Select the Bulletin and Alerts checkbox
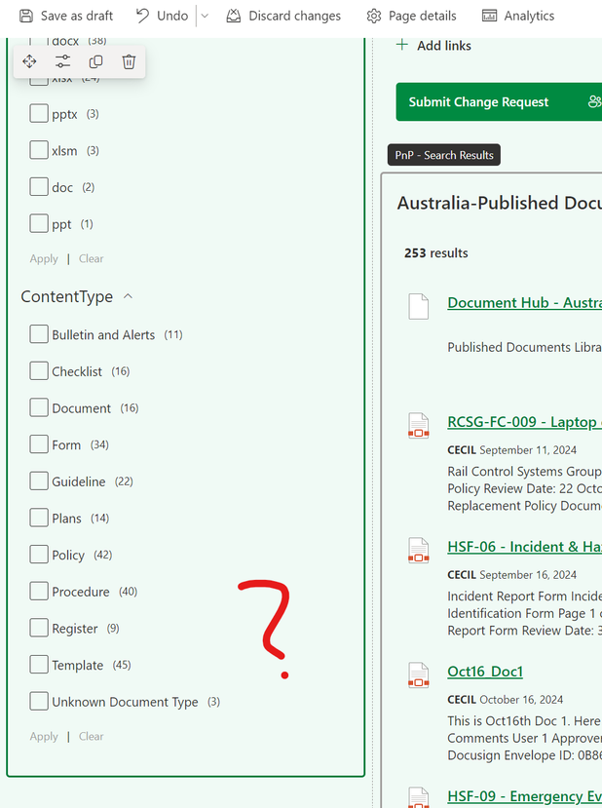This screenshot has width=602, height=808. [x=39, y=334]
